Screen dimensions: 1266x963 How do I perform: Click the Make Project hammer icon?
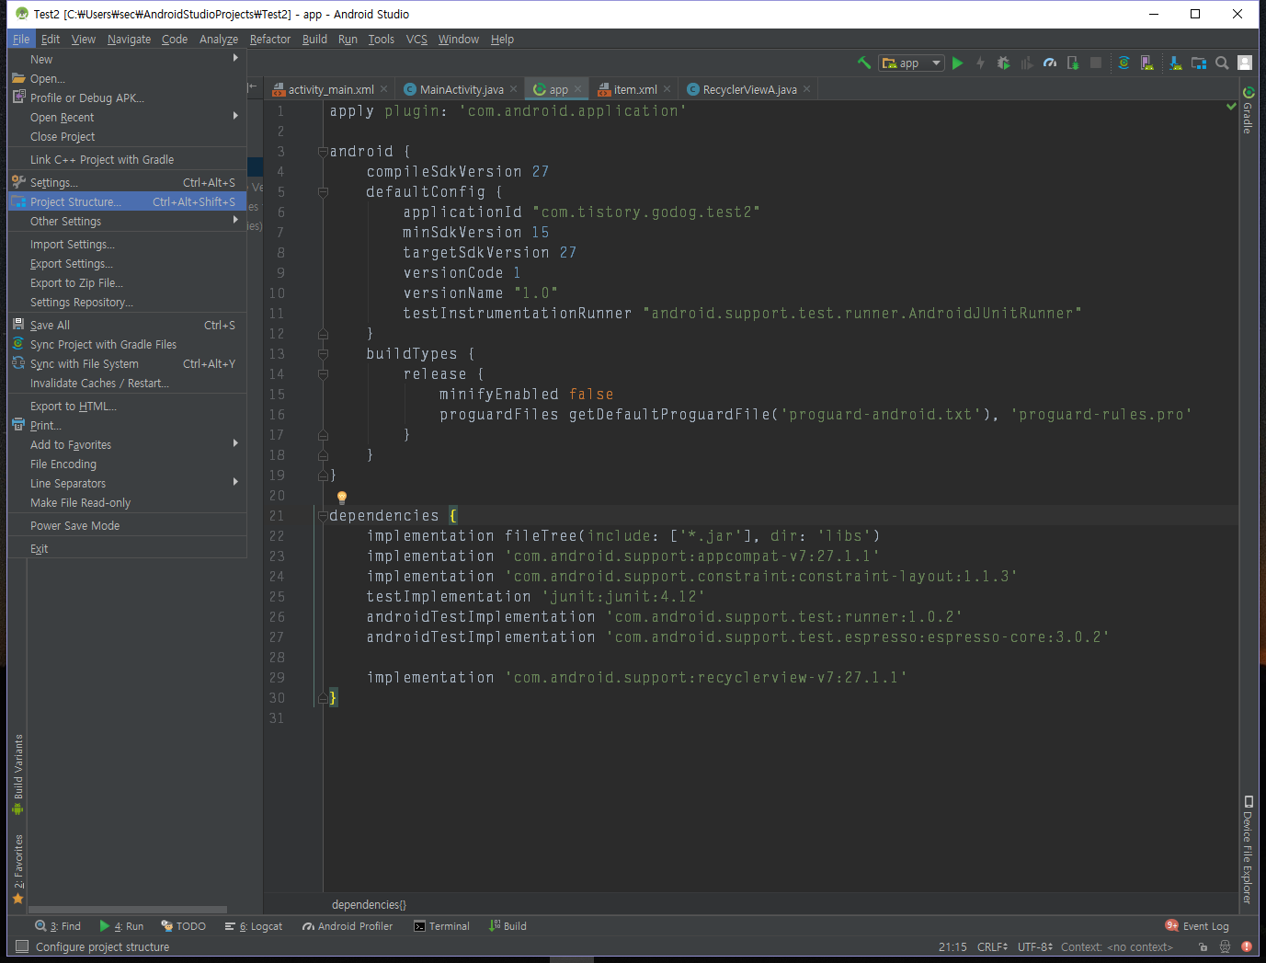[864, 63]
